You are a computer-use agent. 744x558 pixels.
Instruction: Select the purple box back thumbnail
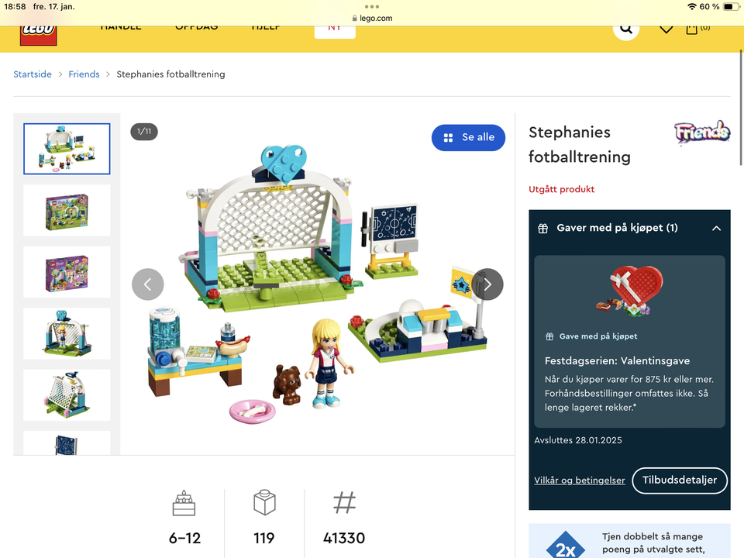pyautogui.click(x=67, y=272)
